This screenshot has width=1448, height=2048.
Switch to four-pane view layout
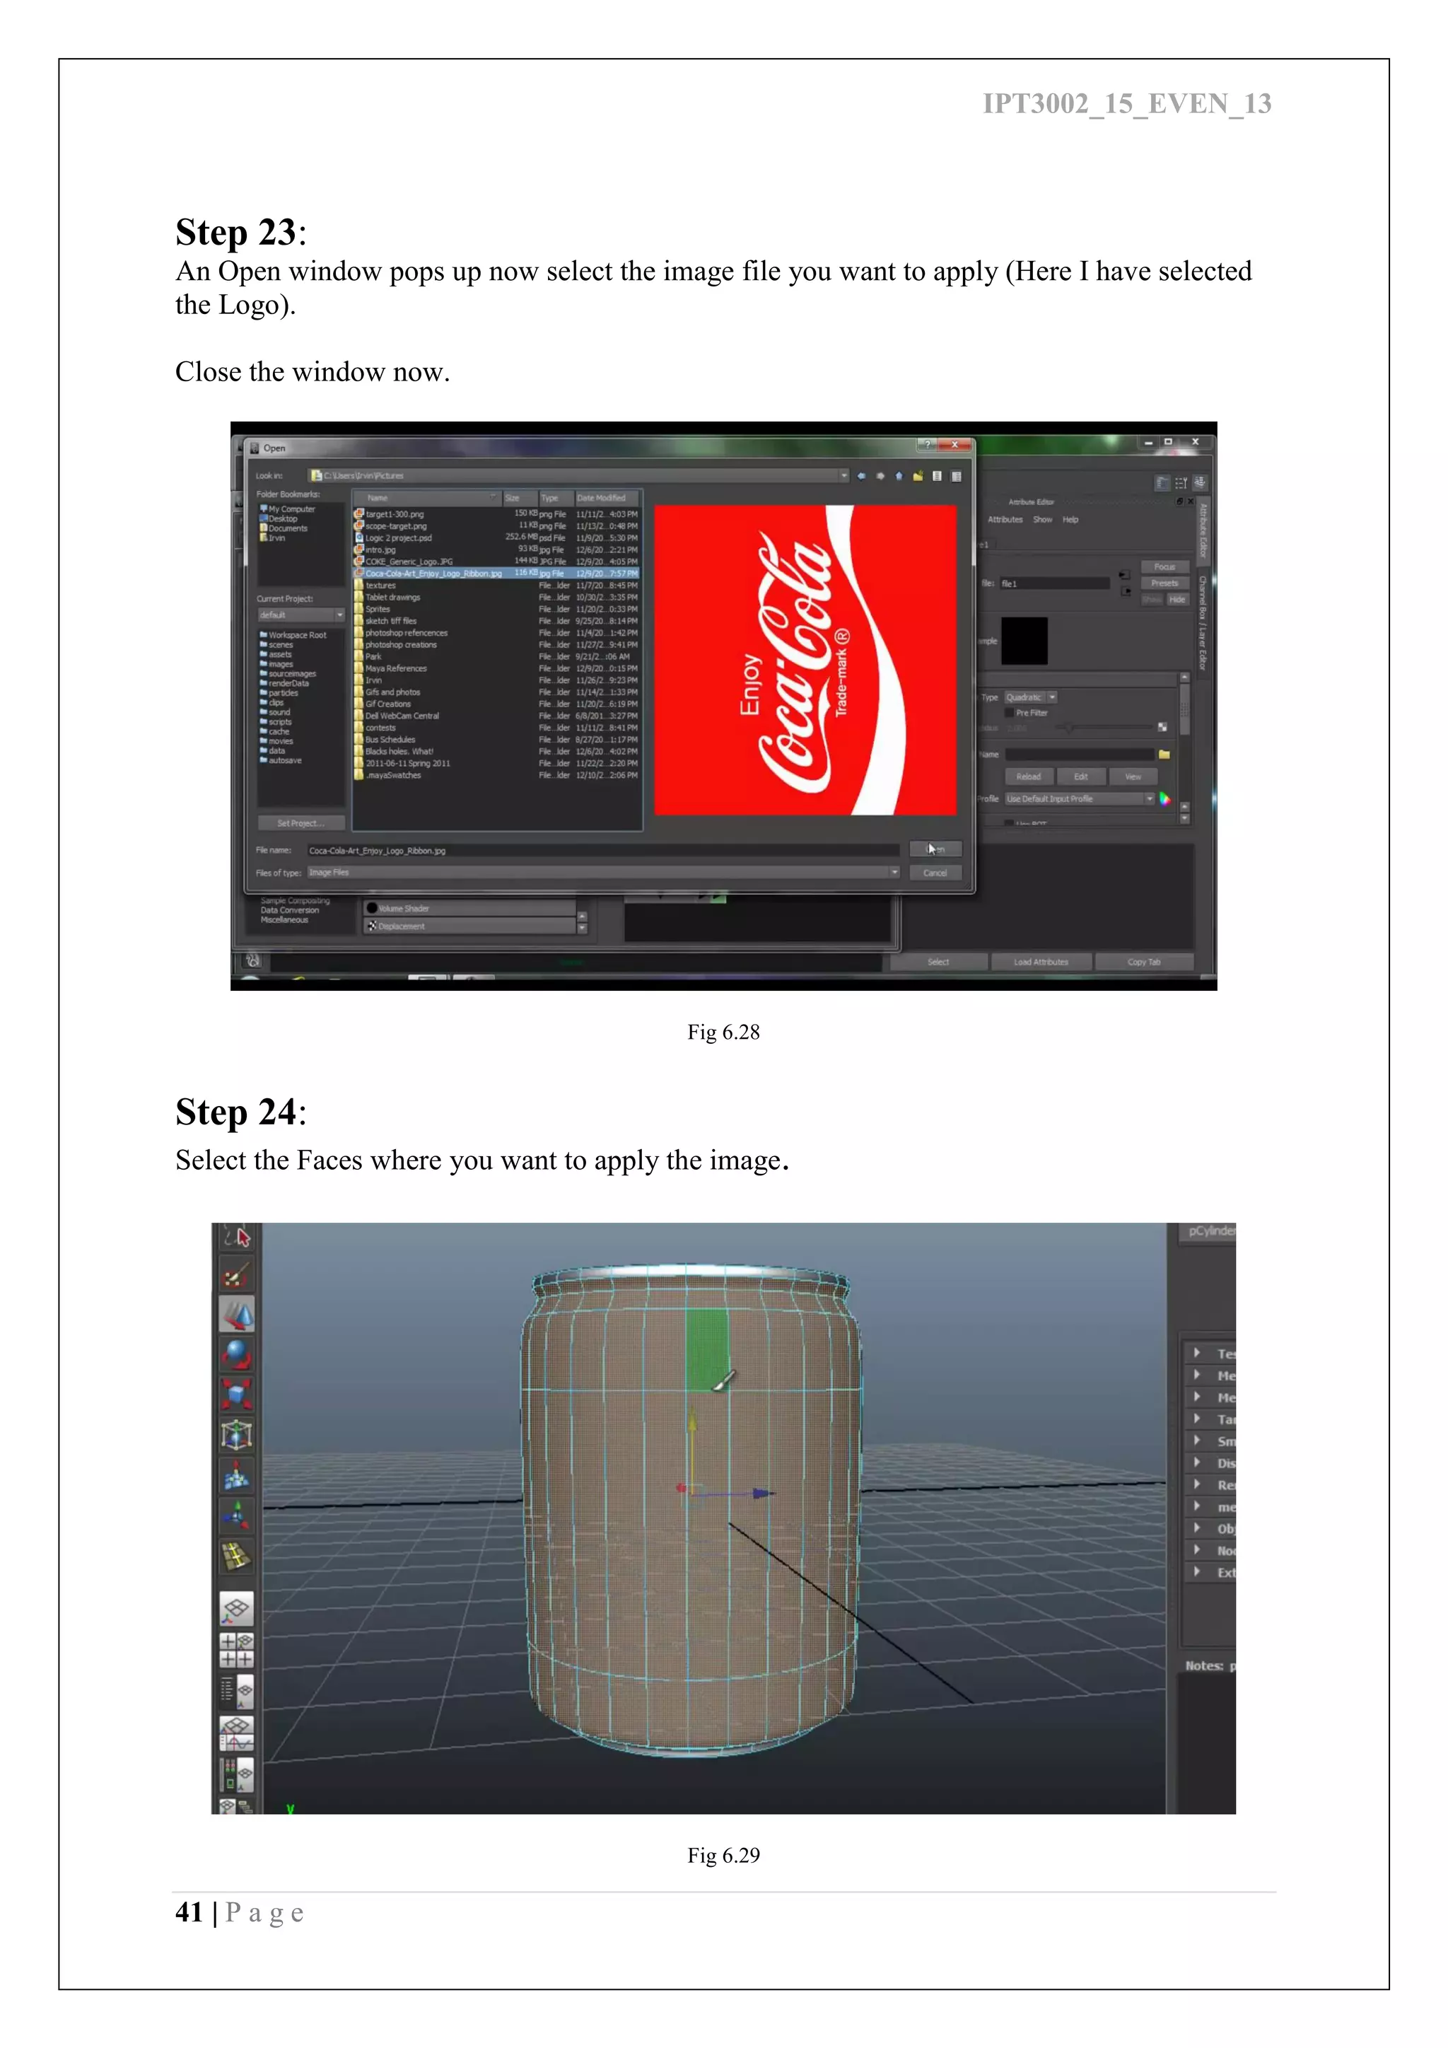236,1650
